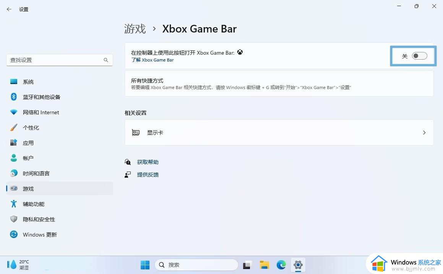Open the 20°C weather widget
The width and height of the screenshot is (443, 274).
point(18,265)
